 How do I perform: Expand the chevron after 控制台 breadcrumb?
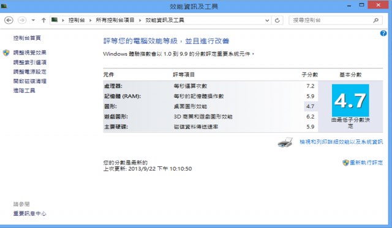click(x=90, y=20)
